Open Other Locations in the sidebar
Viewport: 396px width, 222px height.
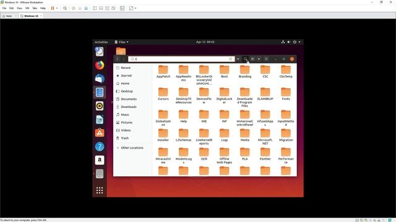(x=132, y=148)
